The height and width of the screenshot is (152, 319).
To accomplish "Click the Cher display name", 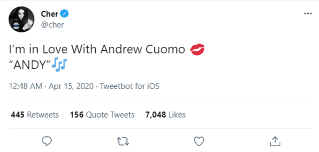I will (49, 13).
